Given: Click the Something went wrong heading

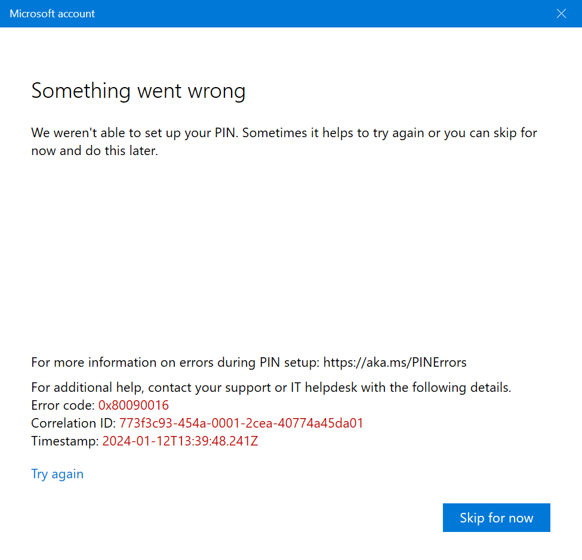Looking at the screenshot, I should tap(138, 91).
